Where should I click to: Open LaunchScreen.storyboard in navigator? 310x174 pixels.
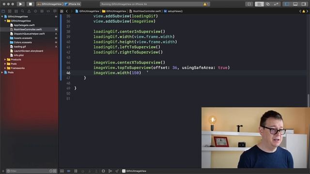(28, 51)
